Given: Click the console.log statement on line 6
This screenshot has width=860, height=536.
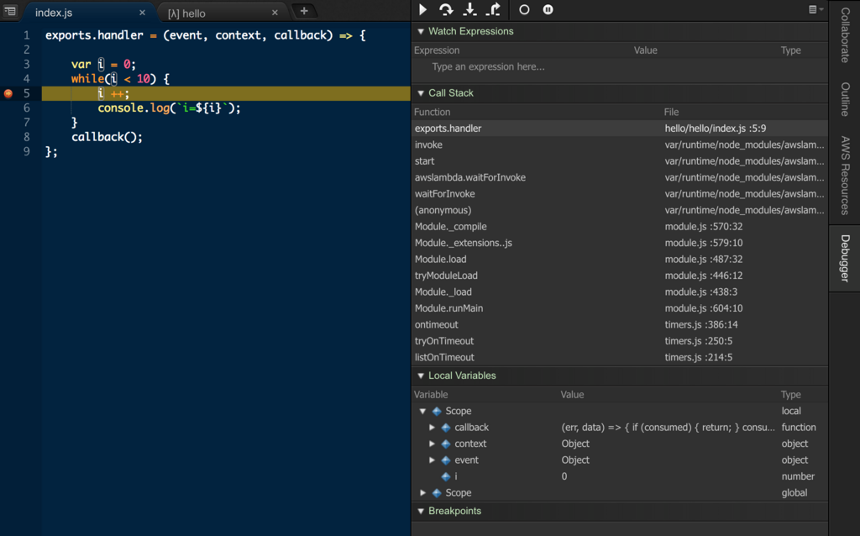Looking at the screenshot, I should tap(169, 108).
